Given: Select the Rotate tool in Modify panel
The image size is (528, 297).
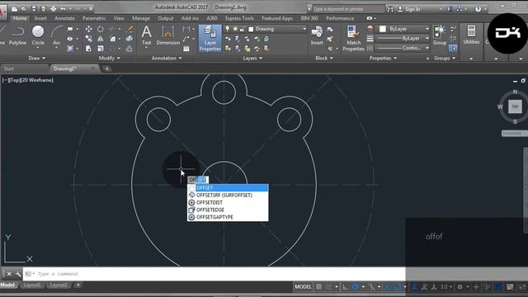Looking at the screenshot, I should pos(101,30).
